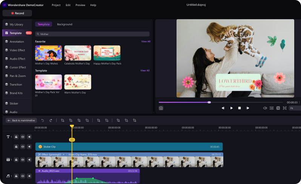
Task: Open Pan & Zoom in the sidebar
Action: coord(17,76)
